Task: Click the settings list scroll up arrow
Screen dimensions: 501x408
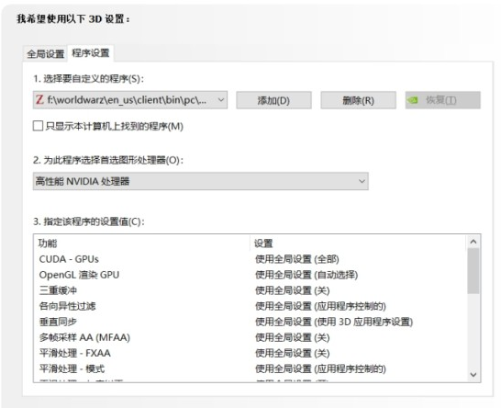Action: click(473, 242)
